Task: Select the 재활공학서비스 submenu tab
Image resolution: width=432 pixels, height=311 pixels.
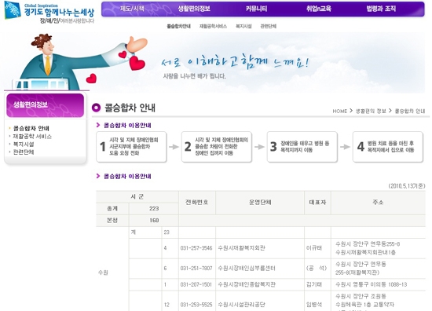Action: coord(213,26)
